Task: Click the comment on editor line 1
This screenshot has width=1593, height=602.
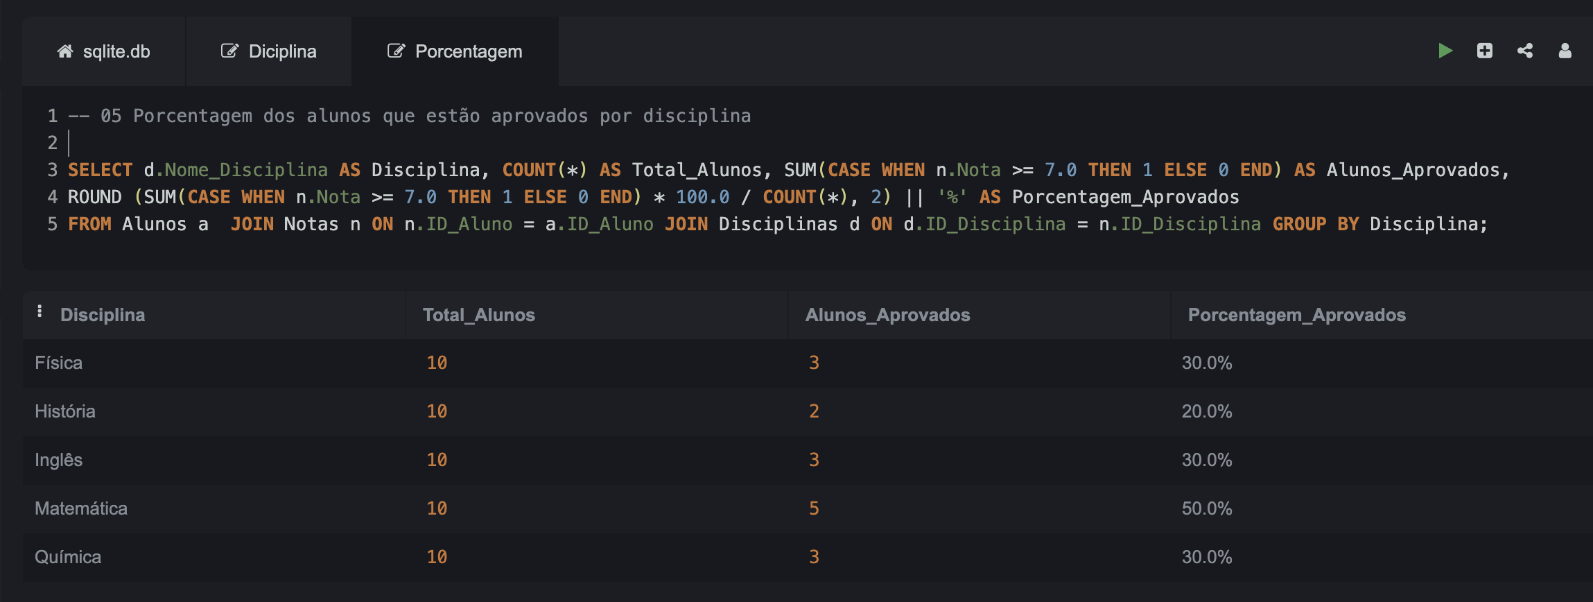Action: click(x=409, y=116)
